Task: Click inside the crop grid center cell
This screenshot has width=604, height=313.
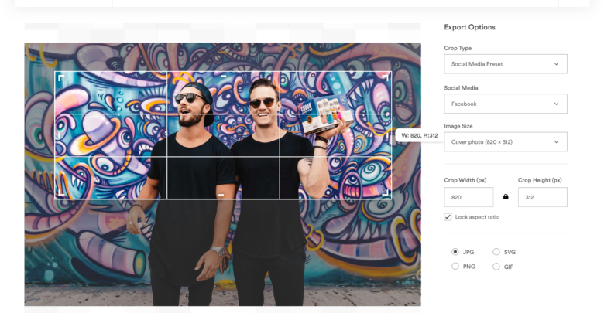Action: tap(222, 135)
